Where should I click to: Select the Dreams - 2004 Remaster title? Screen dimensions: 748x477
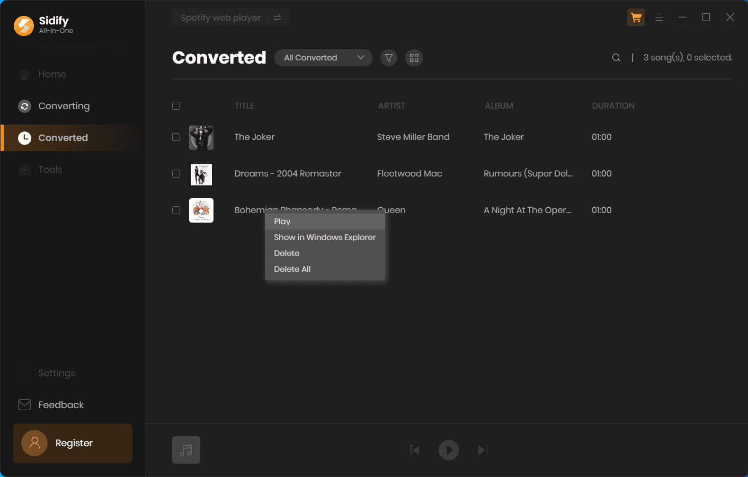(x=288, y=174)
